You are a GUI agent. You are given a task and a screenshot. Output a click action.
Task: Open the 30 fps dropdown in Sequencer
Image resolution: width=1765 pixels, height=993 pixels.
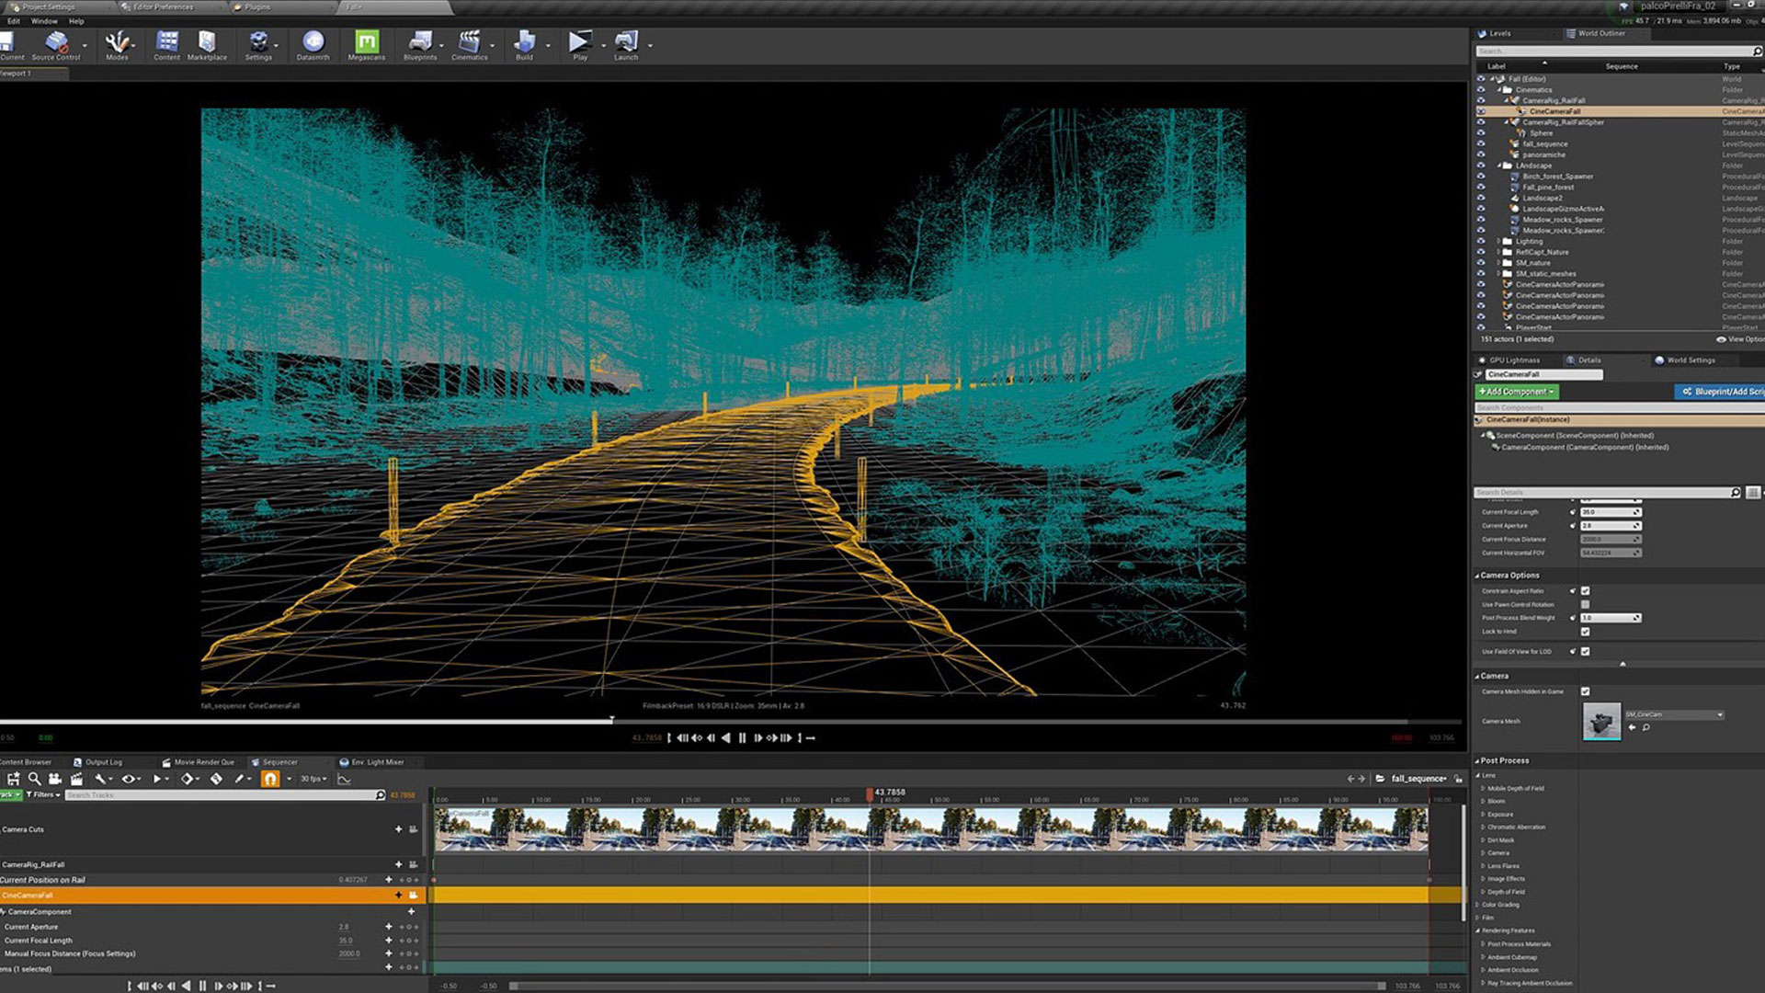coord(314,779)
